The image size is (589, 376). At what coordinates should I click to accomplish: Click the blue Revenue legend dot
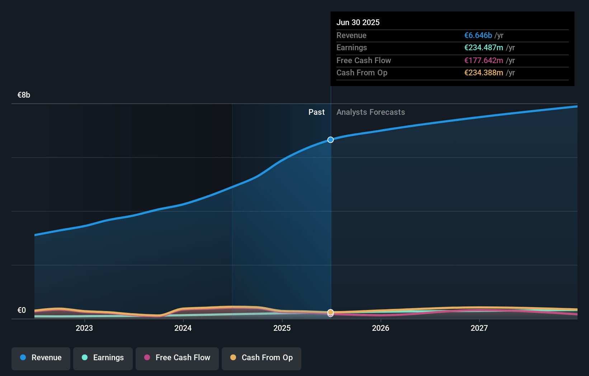click(23, 357)
